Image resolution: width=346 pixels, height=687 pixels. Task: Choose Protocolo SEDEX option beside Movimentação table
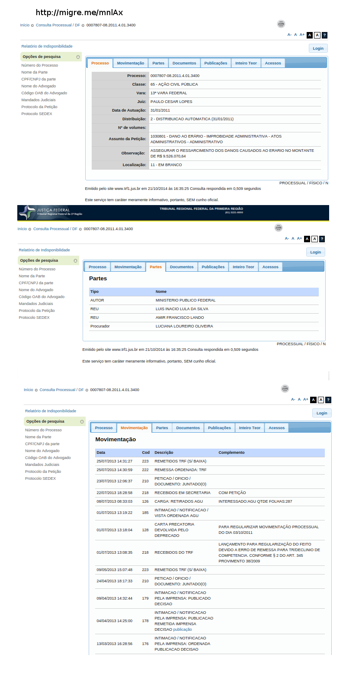pyautogui.click(x=40, y=478)
